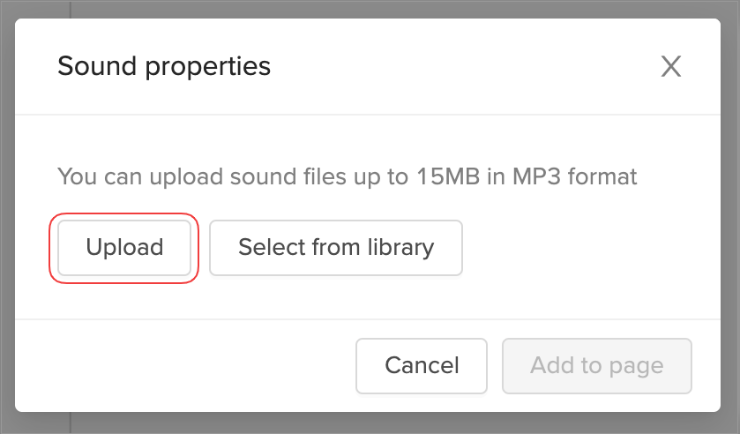Dismiss the dialog using Cancel
The image size is (740, 434).
tap(422, 365)
